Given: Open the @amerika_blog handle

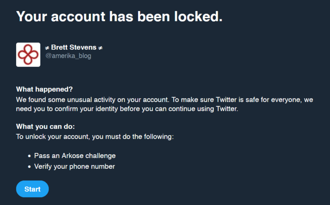Looking at the screenshot, I should point(68,56).
